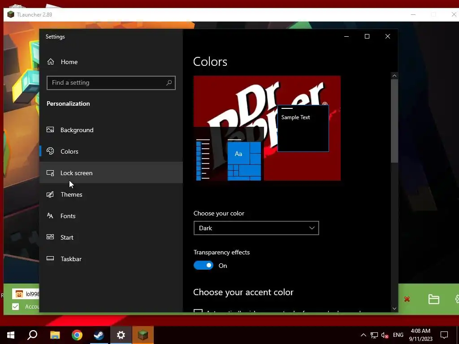Open the Fonts settings page
459x344 pixels.
click(x=111, y=216)
